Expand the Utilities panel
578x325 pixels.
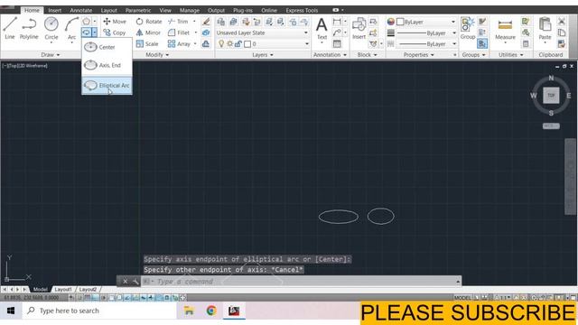click(511, 54)
